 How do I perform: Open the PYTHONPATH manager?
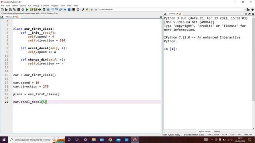tap(87, 10)
